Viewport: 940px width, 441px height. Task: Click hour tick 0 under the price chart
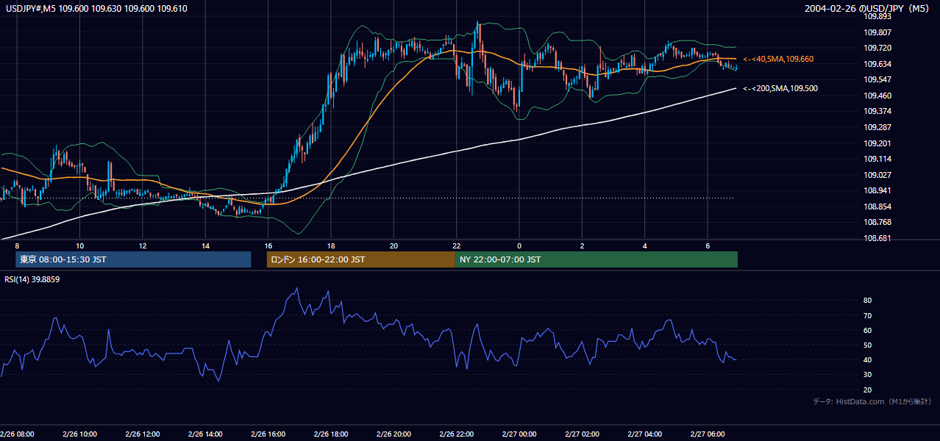pyautogui.click(x=519, y=245)
